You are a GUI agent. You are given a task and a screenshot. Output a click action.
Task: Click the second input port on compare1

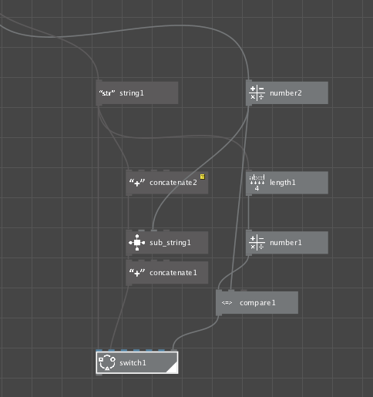(231, 291)
